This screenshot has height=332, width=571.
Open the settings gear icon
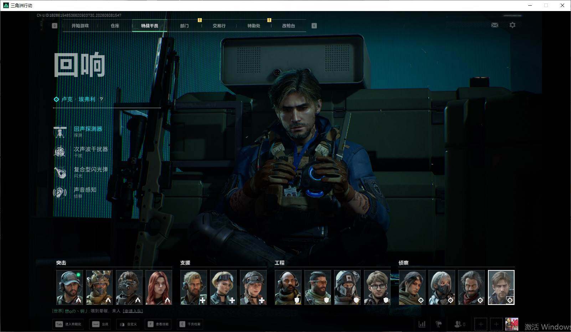coord(512,25)
